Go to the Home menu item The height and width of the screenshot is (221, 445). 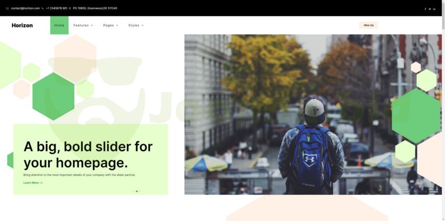click(59, 25)
